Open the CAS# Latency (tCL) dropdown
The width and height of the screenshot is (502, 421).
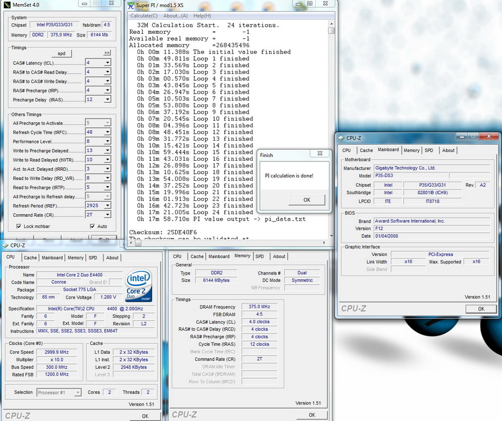[x=107, y=63]
